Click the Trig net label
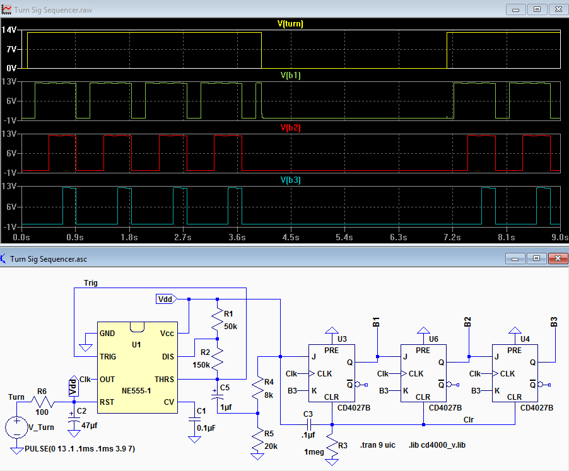 (x=91, y=283)
